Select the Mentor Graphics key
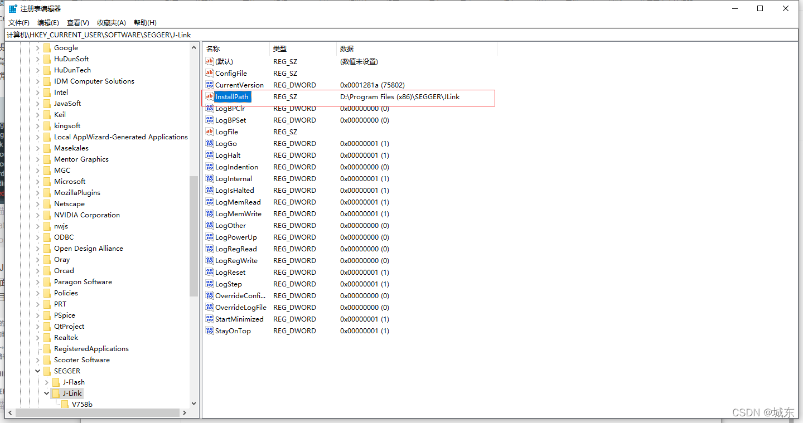This screenshot has height=423, width=803. tap(81, 159)
